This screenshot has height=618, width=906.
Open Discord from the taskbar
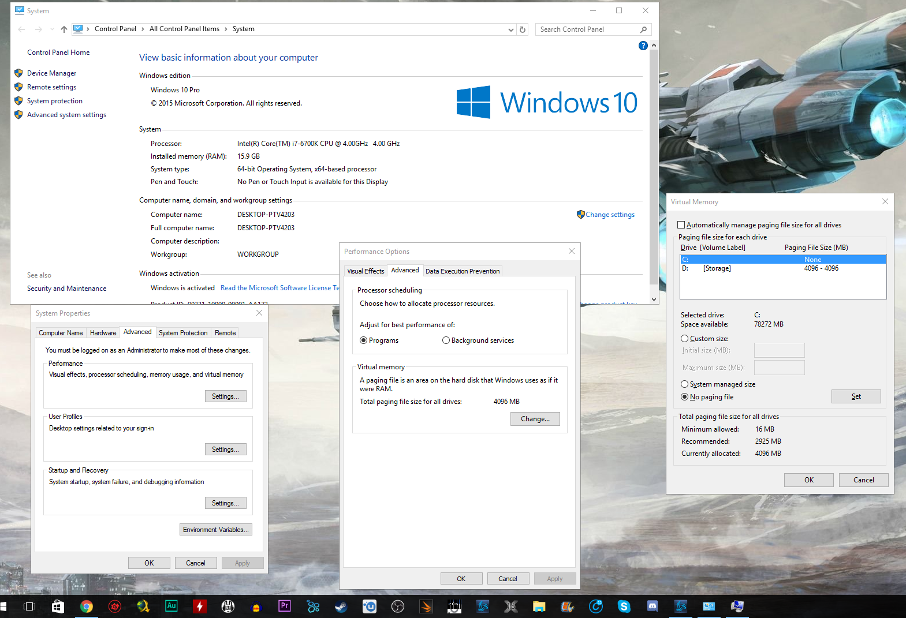click(652, 606)
